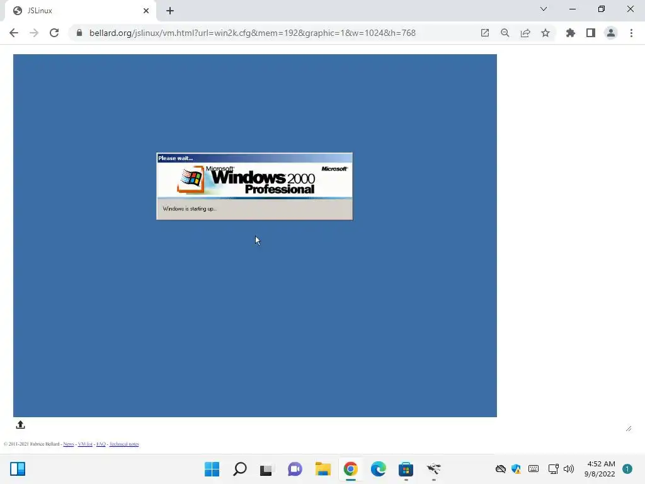Open Windows Security tray icon
The image size is (645, 484).
coord(517,469)
